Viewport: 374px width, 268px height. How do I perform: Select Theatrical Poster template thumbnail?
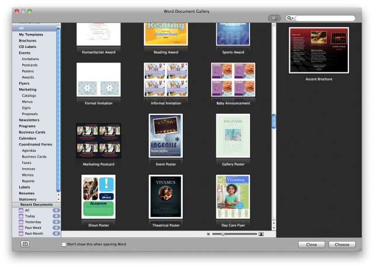pos(166,197)
